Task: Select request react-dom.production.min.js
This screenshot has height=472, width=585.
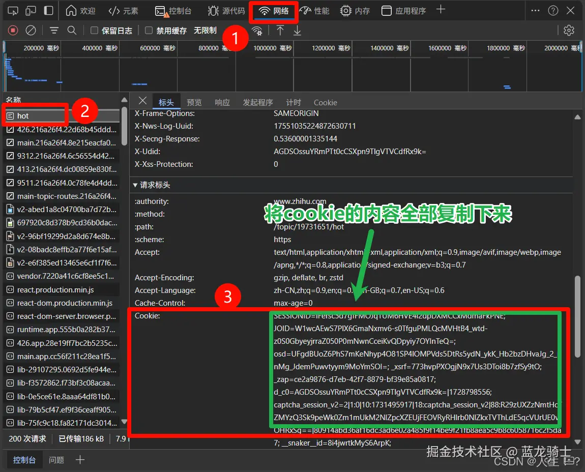Action: pyautogui.click(x=61, y=303)
